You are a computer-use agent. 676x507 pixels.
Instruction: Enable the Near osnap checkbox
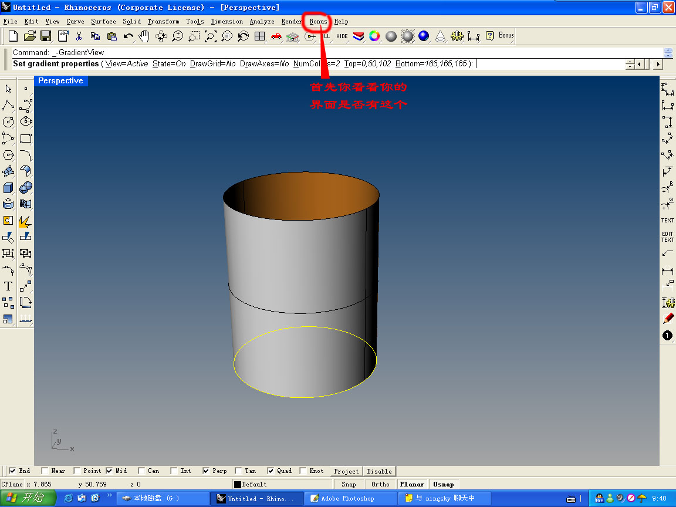pyautogui.click(x=45, y=471)
